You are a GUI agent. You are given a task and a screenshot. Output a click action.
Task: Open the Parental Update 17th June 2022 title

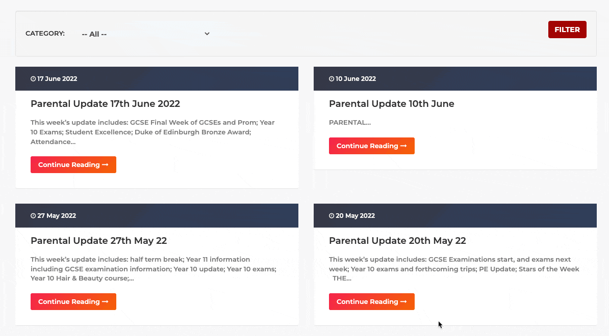point(105,104)
